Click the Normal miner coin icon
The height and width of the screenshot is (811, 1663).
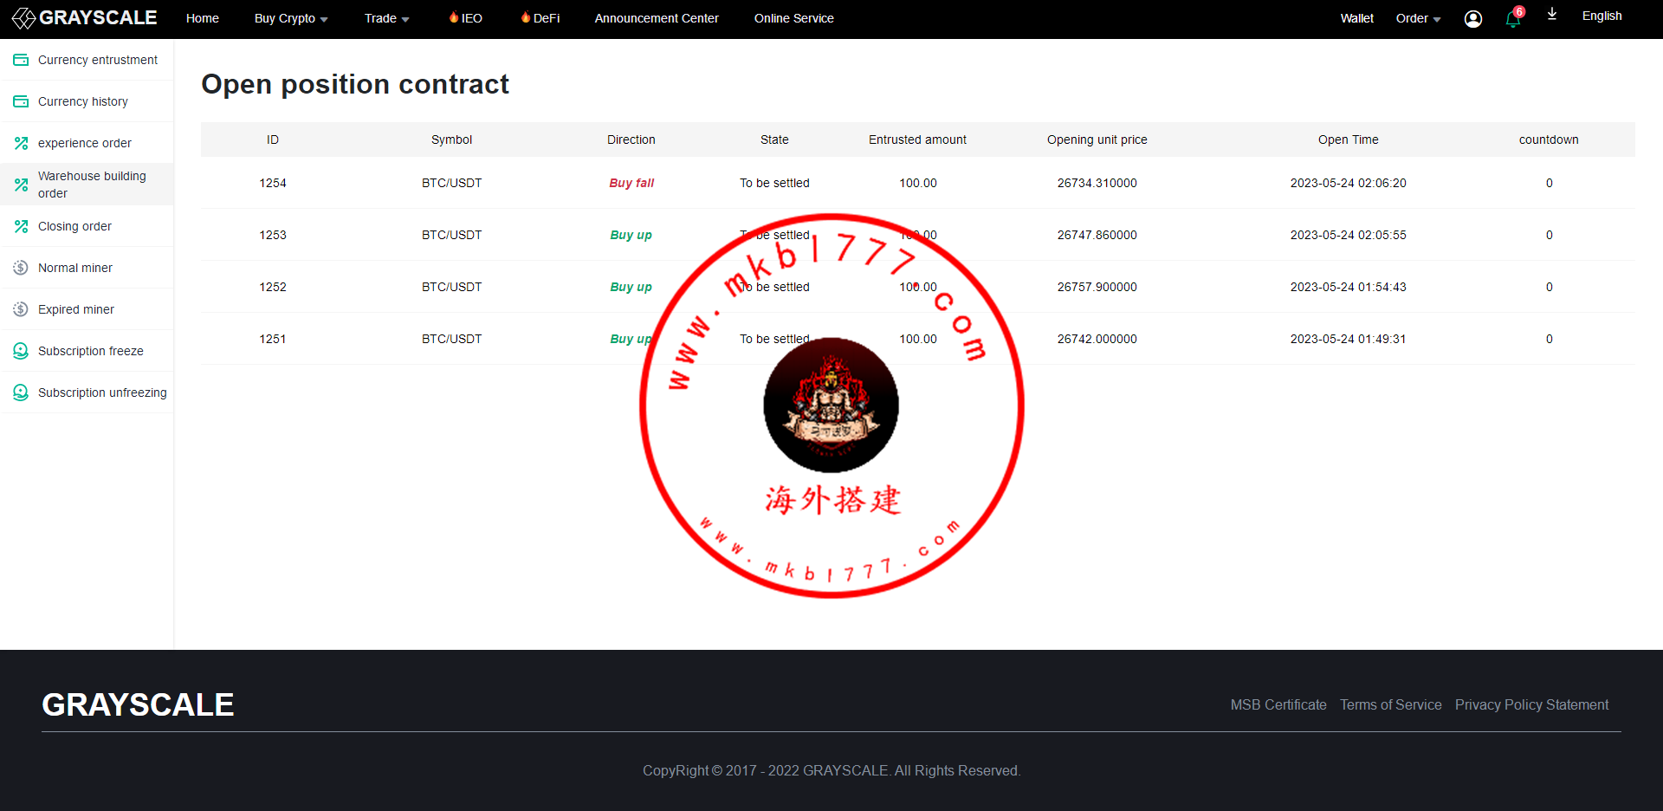[21, 268]
